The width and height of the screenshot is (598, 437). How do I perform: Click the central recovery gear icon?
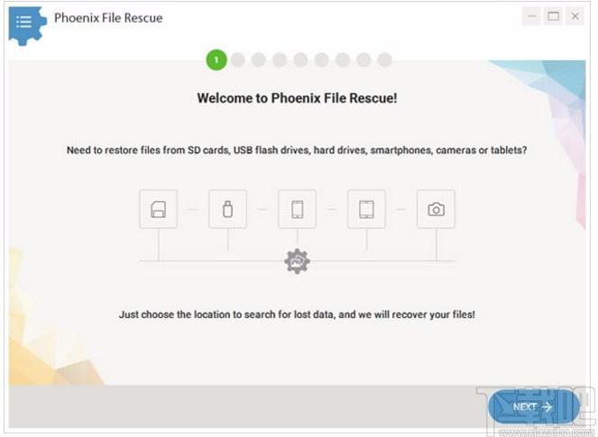click(297, 261)
